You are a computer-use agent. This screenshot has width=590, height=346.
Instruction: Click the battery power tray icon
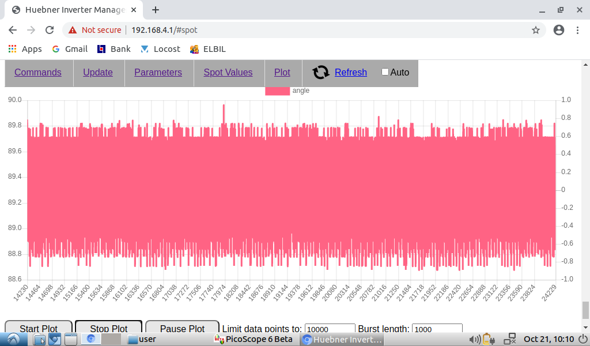coord(488,339)
